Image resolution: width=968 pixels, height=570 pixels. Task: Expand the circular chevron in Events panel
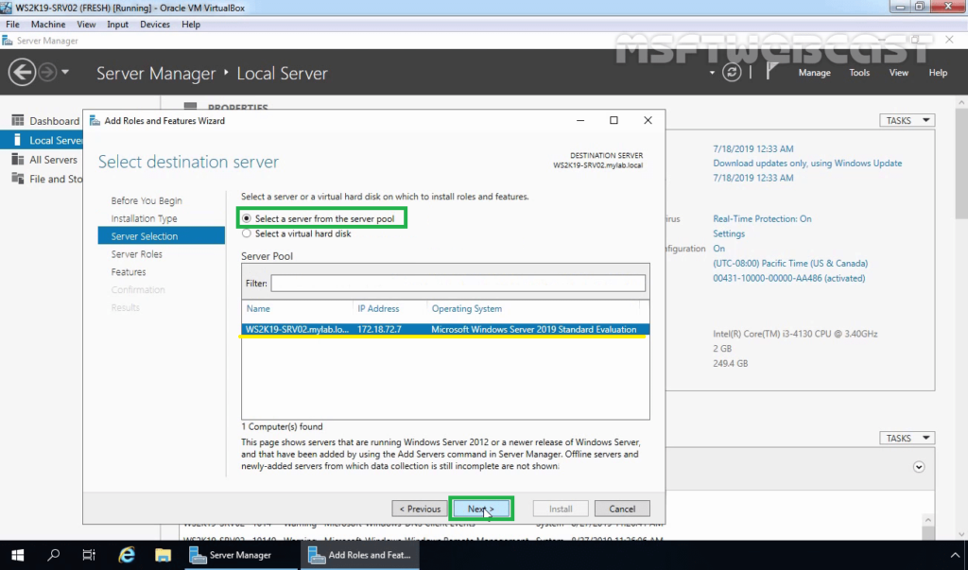(919, 467)
